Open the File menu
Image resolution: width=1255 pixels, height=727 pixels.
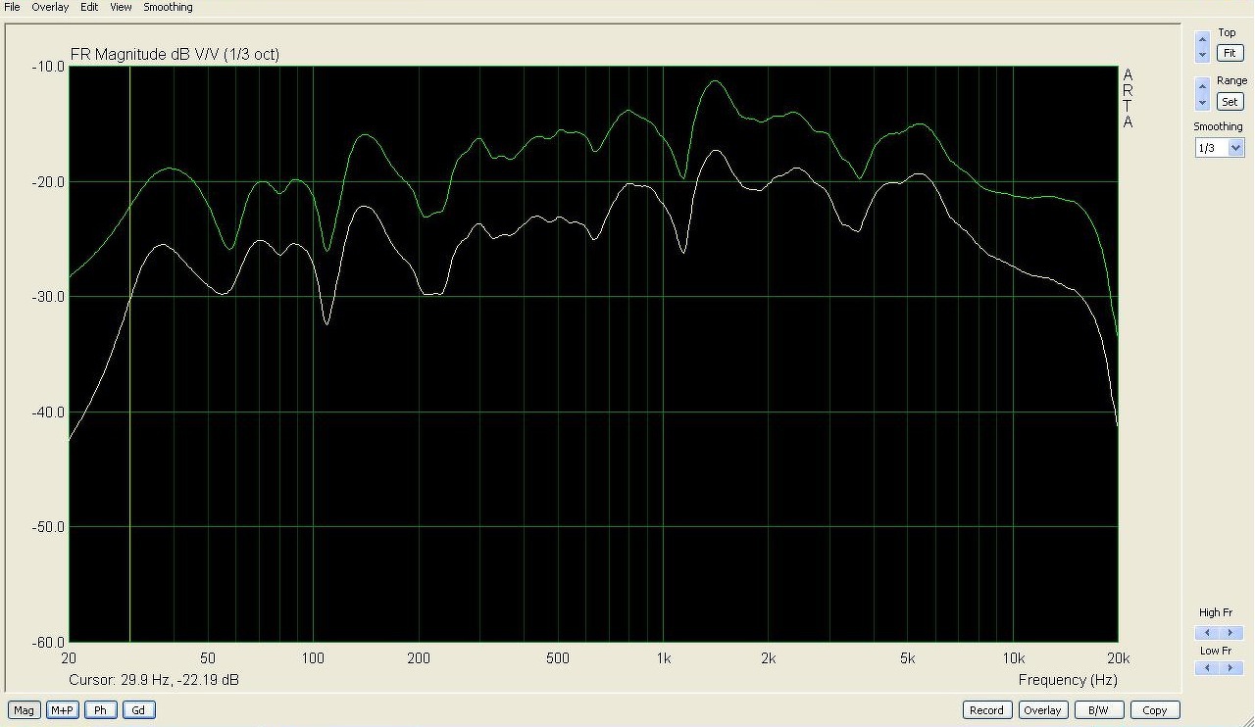(x=12, y=7)
